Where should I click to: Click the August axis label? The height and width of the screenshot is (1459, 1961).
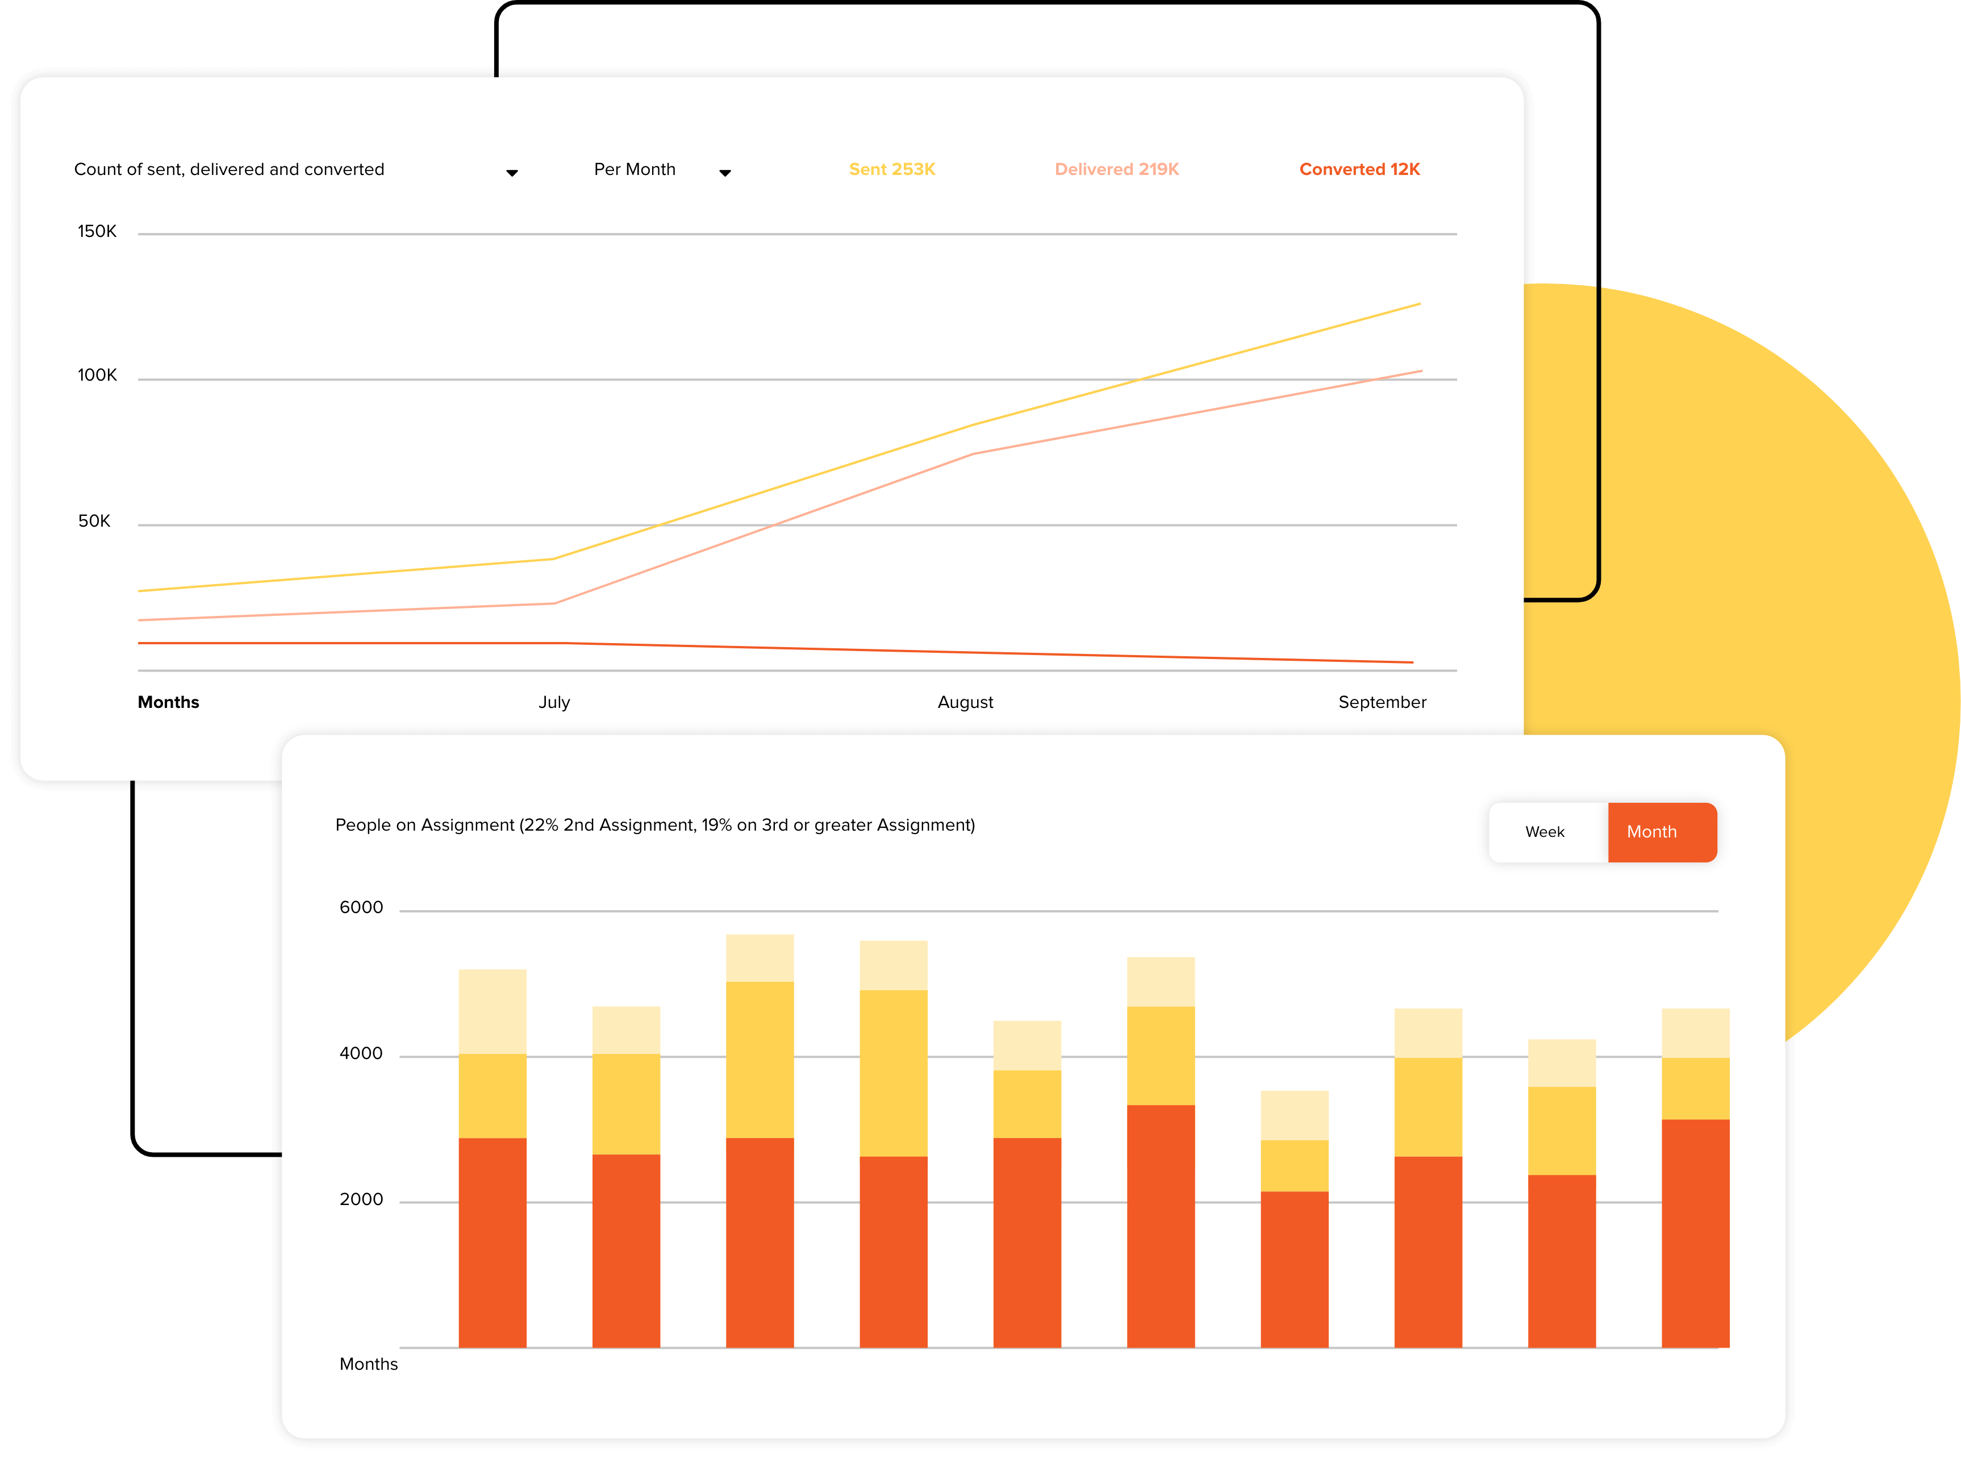point(965,702)
